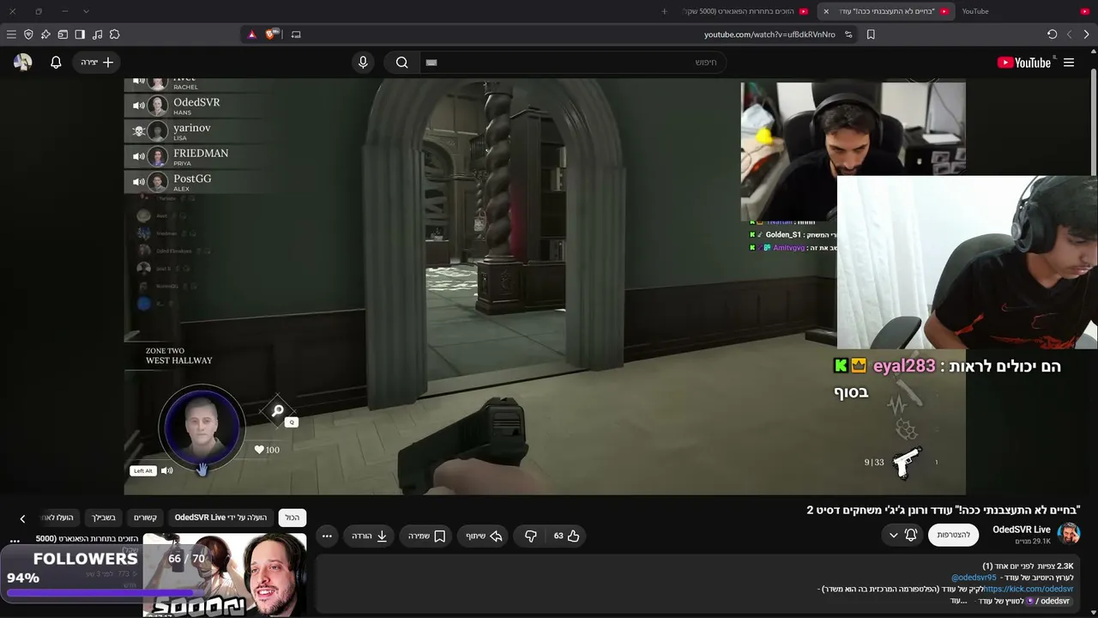Open the @odedsvr95 channel link
This screenshot has width=1098, height=618.
click(974, 578)
